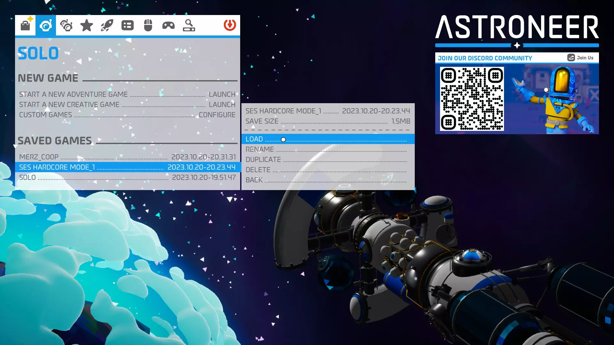Open the server search icon tab
Screen dimensions: 614x345
[189, 25]
